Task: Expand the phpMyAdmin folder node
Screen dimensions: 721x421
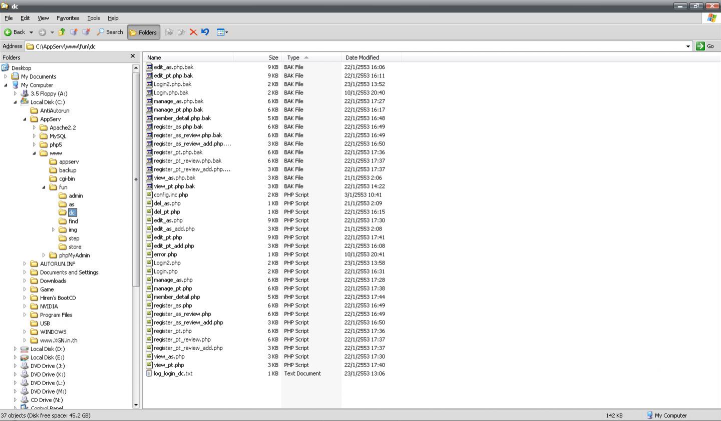Action: (44, 255)
